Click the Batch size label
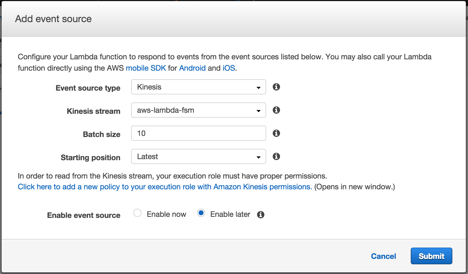This screenshot has width=468, height=274. [102, 134]
